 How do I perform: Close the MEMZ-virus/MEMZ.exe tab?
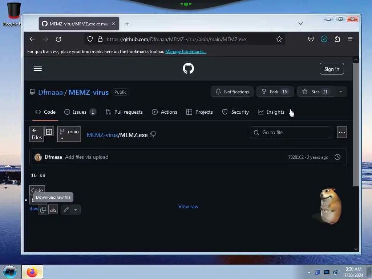[x=113, y=24]
